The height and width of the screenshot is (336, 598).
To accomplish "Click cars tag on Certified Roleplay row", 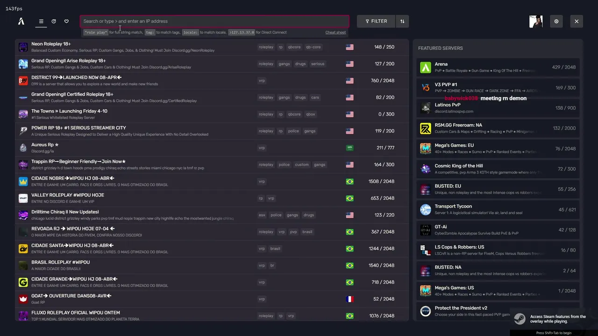I will point(315,98).
